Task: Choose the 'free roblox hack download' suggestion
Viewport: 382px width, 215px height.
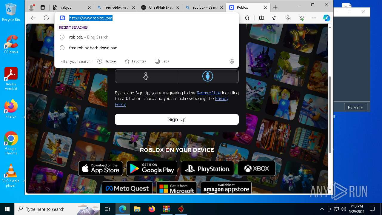Action: tap(147, 48)
